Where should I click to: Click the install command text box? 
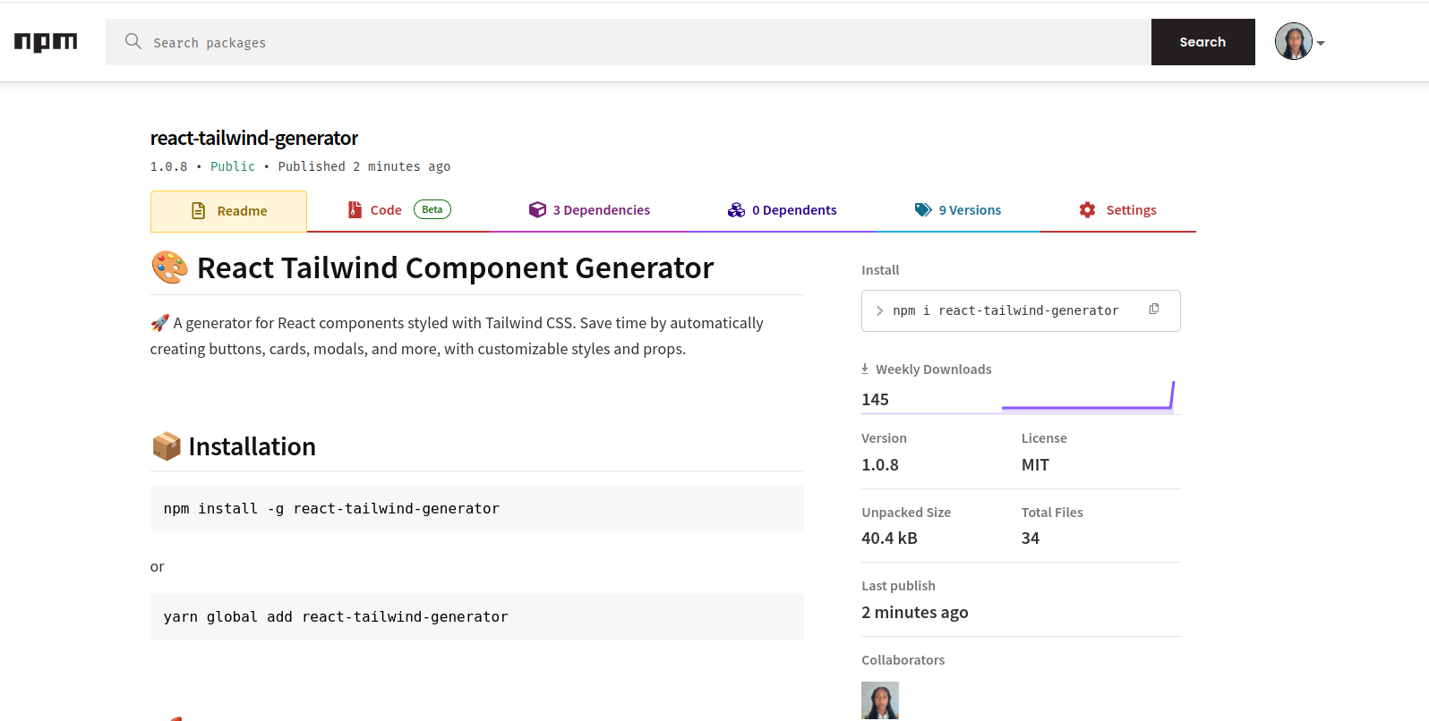point(1021,310)
